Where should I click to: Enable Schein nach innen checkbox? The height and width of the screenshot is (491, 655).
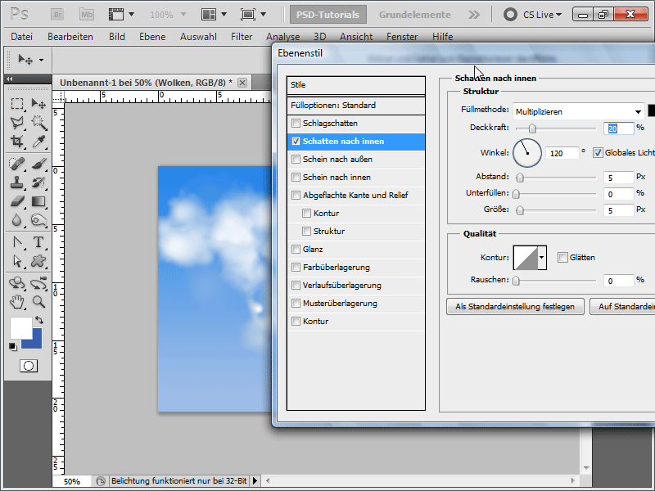[x=296, y=177]
